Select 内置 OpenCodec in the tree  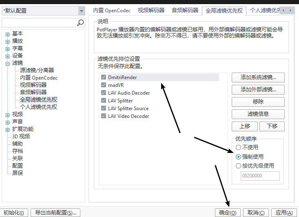click(38, 78)
